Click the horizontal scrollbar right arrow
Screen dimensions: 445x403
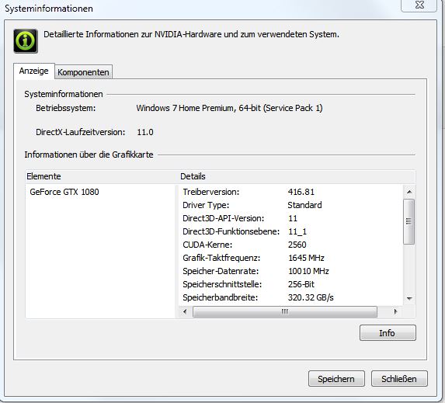pos(395,311)
